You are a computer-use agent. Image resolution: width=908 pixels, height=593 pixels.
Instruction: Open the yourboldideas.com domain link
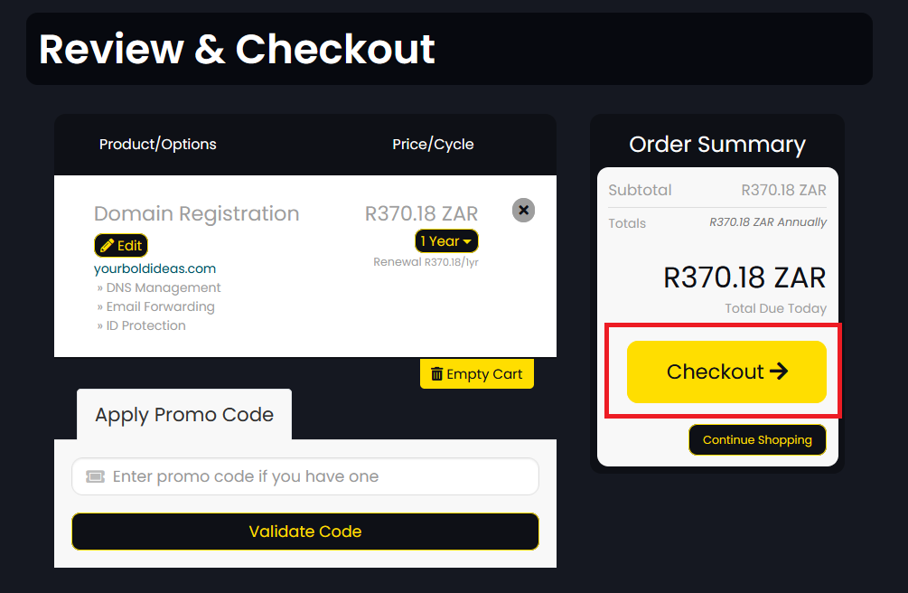[154, 268]
